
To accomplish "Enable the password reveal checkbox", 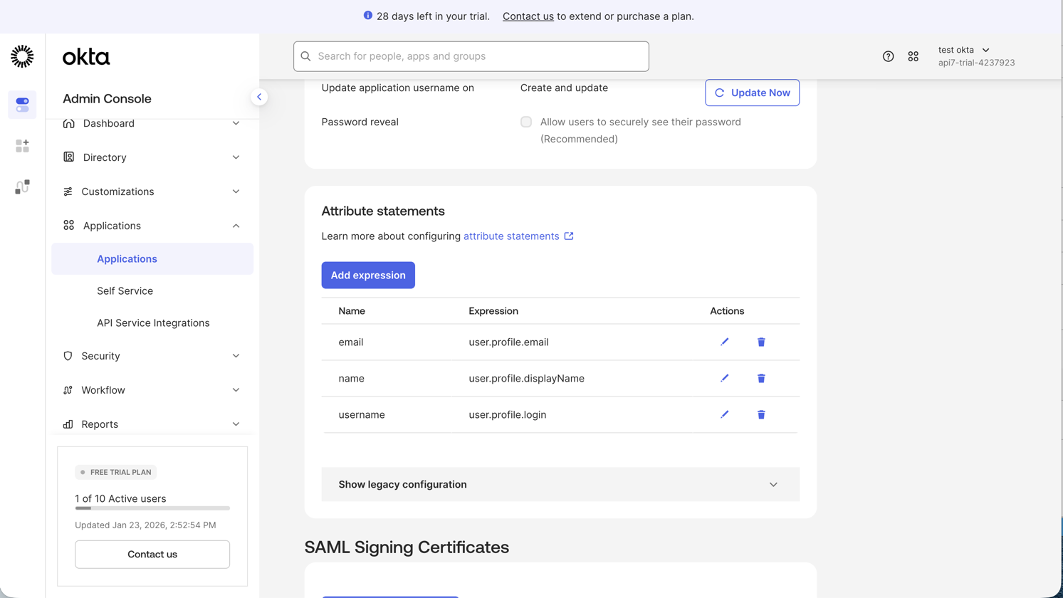I will 526,122.
